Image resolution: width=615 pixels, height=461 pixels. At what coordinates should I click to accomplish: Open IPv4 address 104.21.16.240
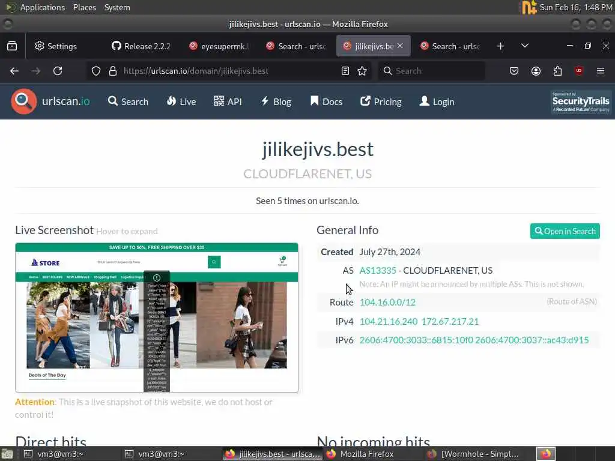pos(389,322)
